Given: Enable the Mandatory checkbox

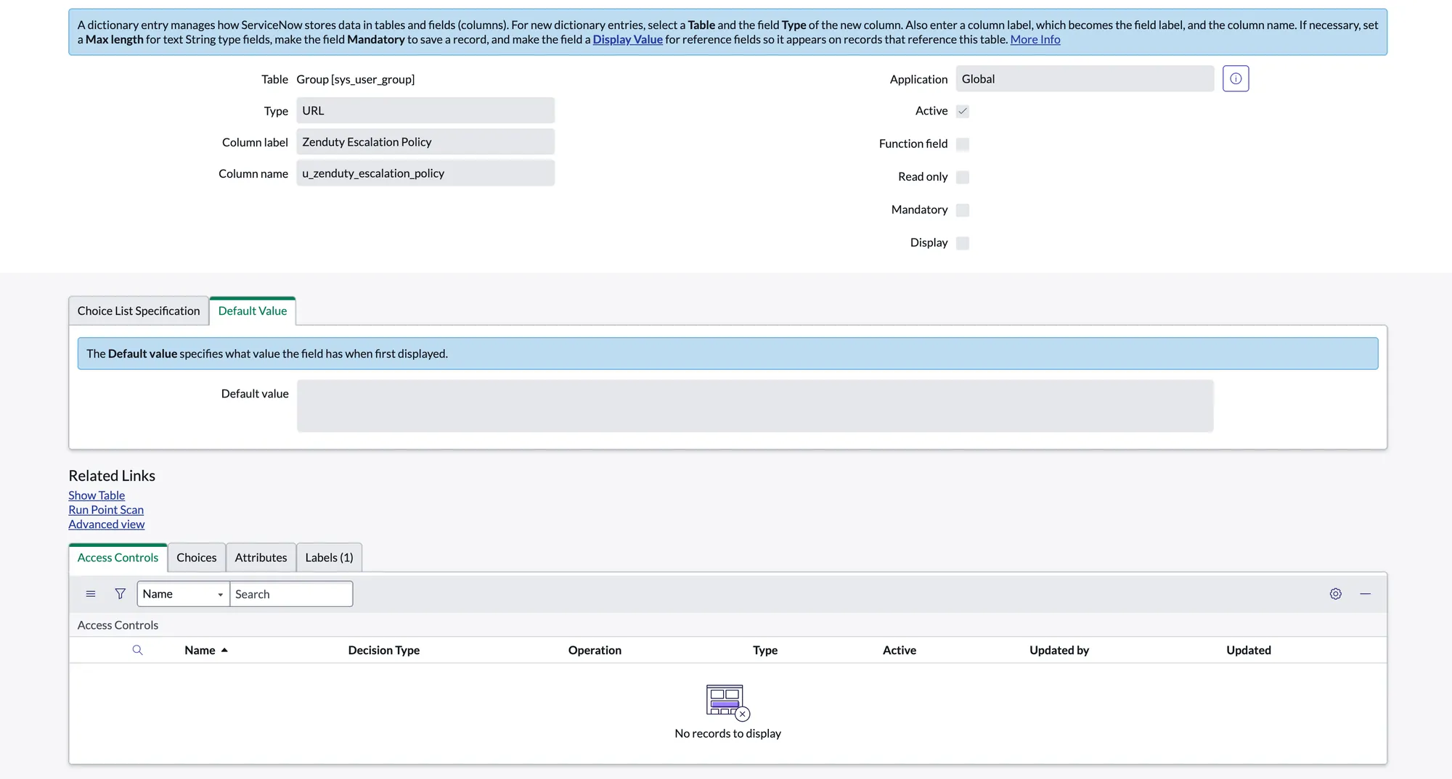Looking at the screenshot, I should click(963, 210).
